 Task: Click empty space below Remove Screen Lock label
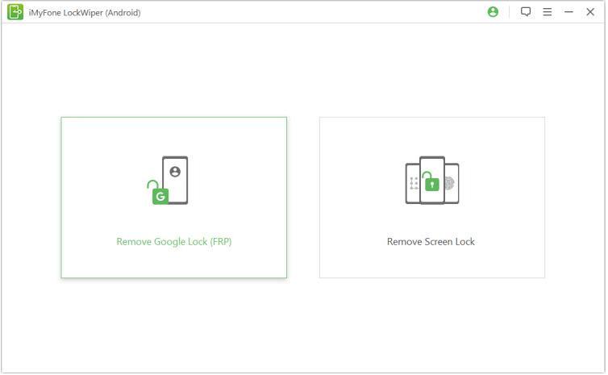pos(433,264)
